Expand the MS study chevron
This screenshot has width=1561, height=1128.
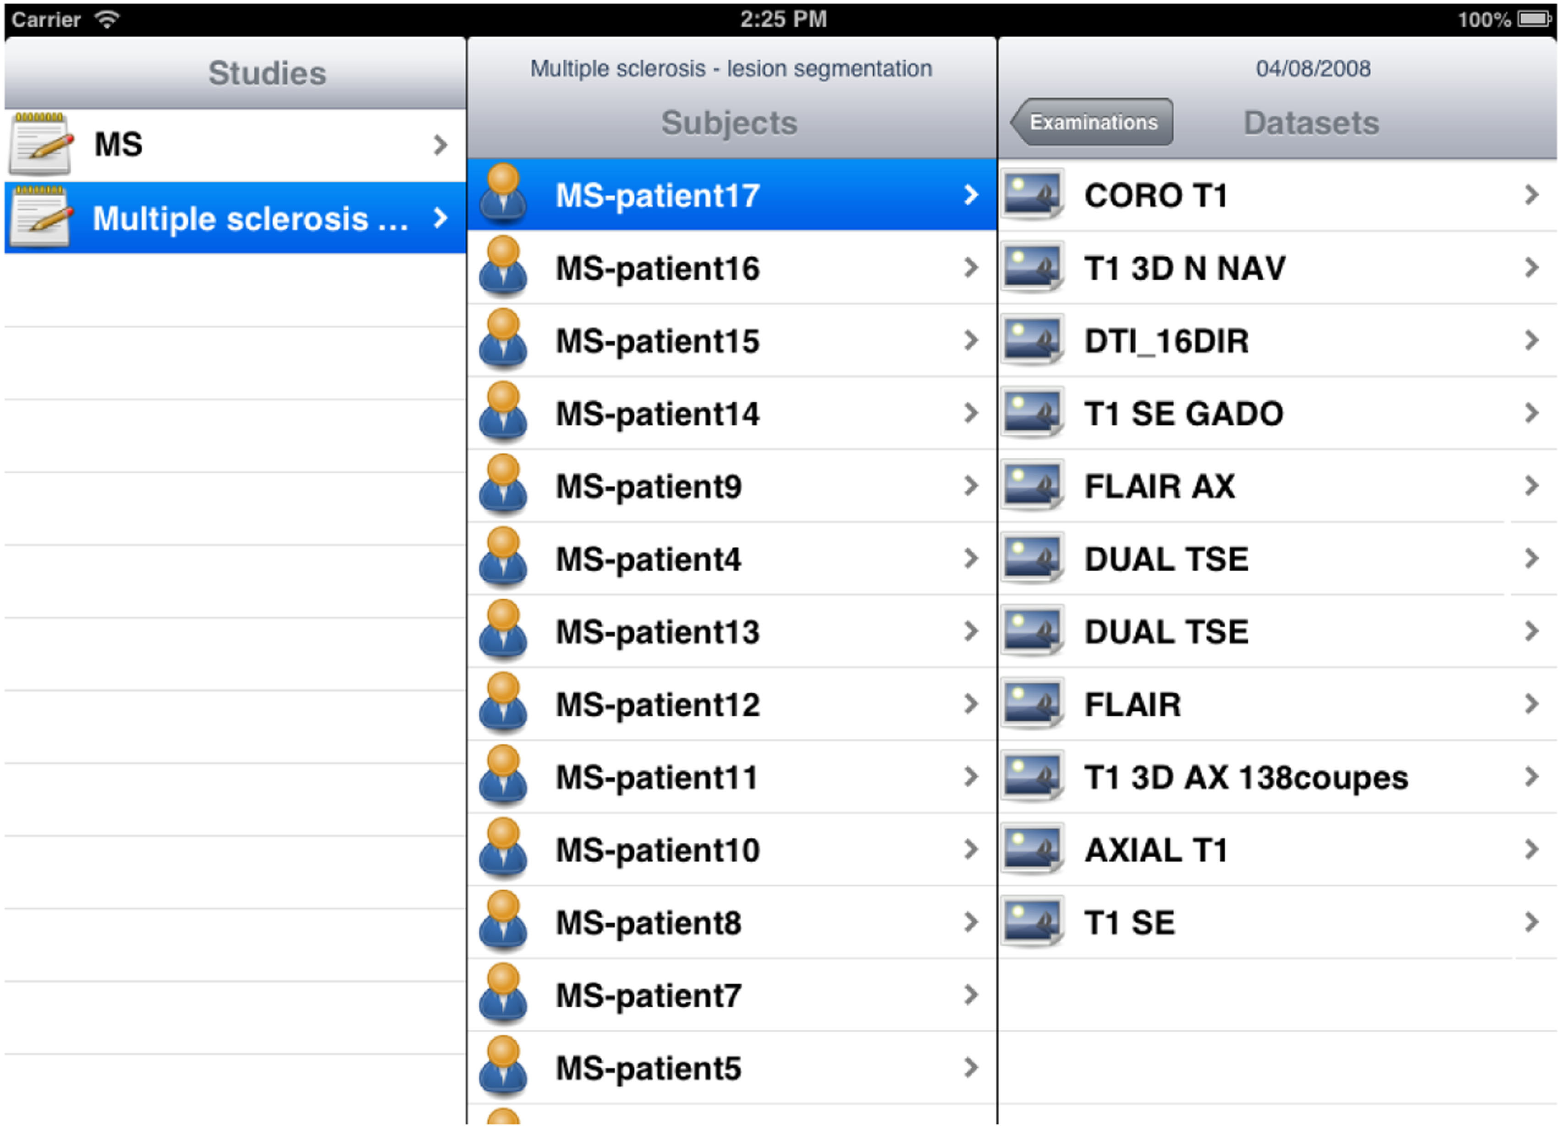[440, 144]
